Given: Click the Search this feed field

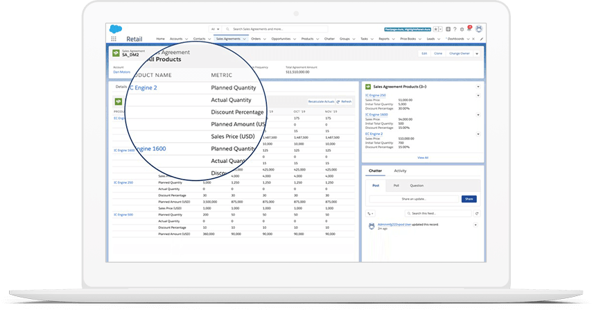Looking at the screenshot, I should point(438,214).
